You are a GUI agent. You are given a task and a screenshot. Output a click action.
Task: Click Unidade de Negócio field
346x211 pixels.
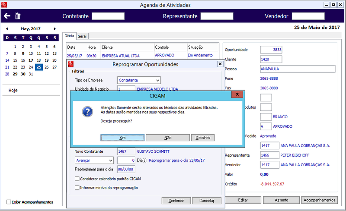coord(126,88)
